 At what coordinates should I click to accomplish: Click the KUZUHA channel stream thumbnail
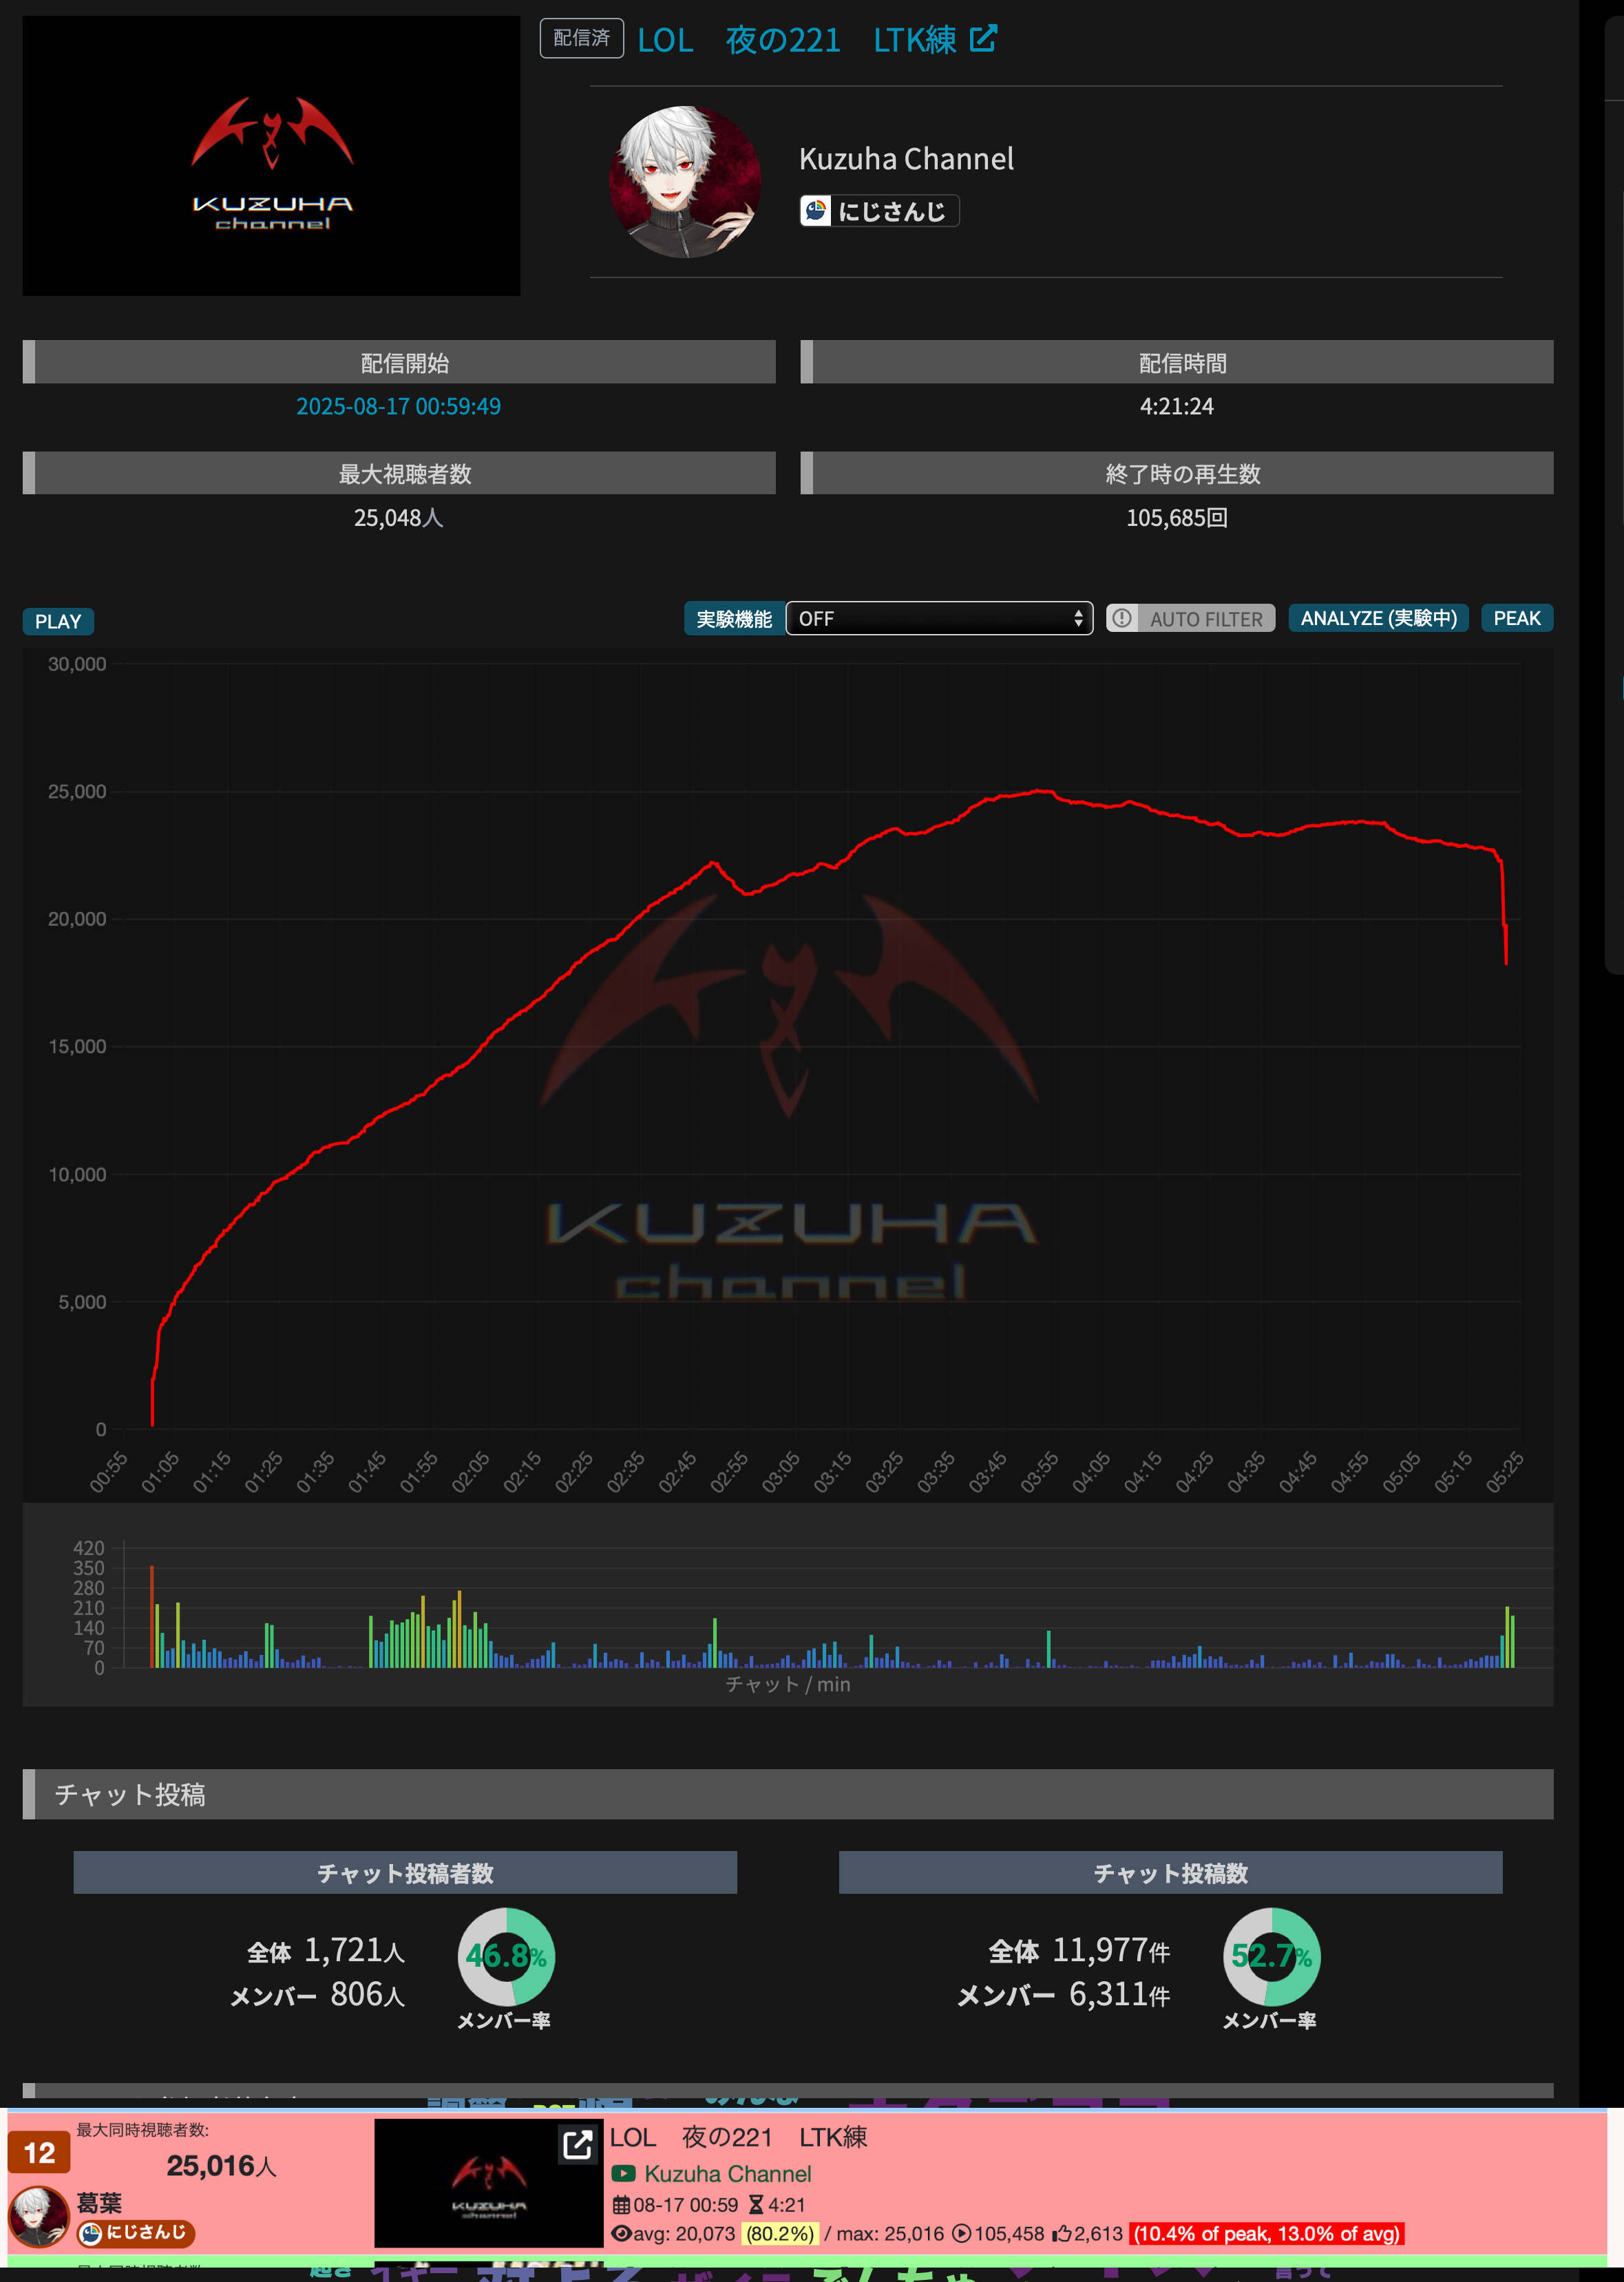point(271,156)
